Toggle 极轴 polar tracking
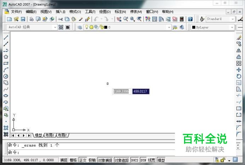 click(92, 160)
